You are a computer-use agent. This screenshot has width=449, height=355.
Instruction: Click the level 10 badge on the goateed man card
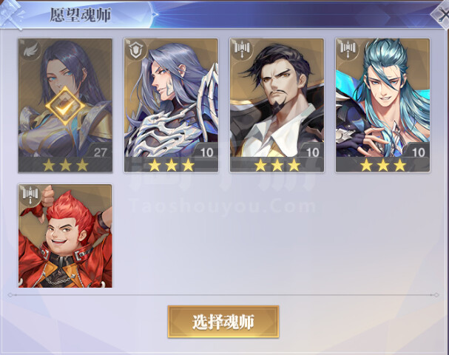311,150
